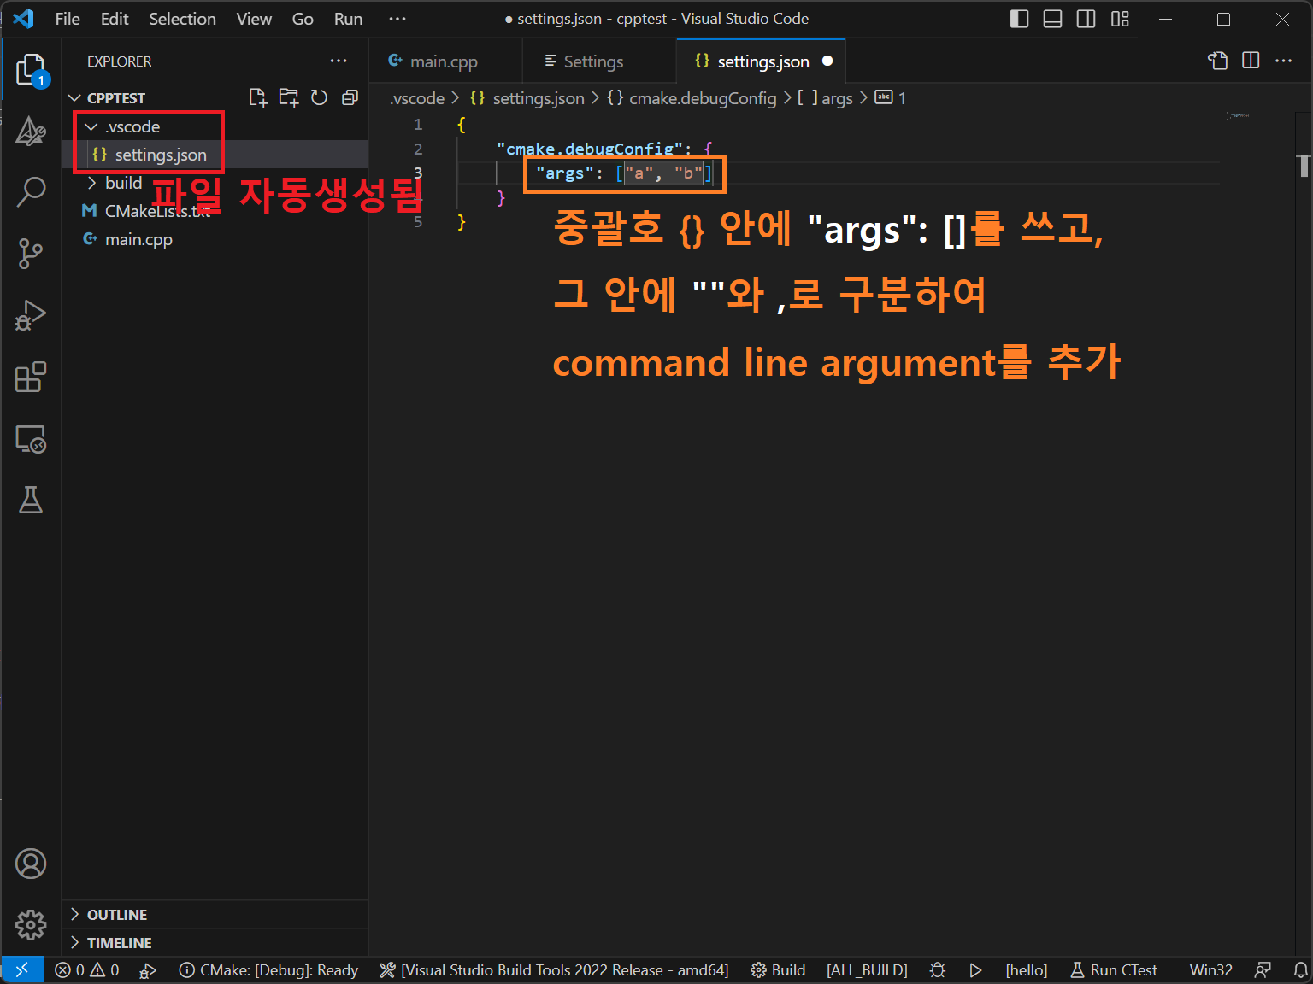Open the Selection menu

point(182,19)
